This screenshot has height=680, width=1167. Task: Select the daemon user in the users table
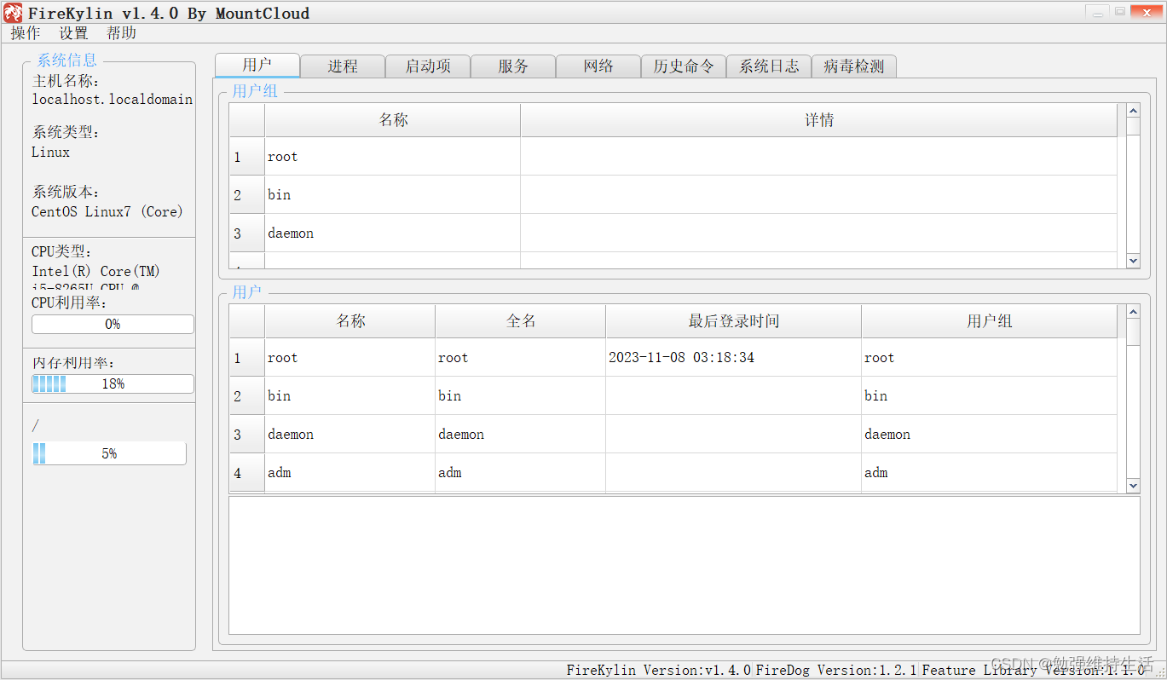pyautogui.click(x=350, y=434)
